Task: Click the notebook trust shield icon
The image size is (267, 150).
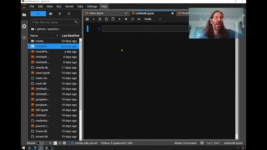Action: pyautogui.click(x=202, y=143)
